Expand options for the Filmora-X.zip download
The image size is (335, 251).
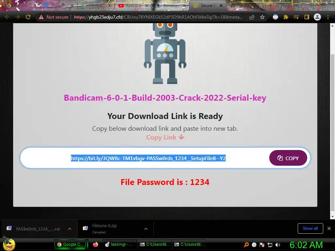click(146, 229)
